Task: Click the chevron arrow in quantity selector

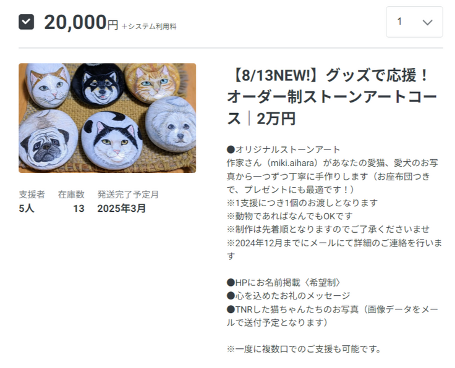Action: (x=427, y=22)
